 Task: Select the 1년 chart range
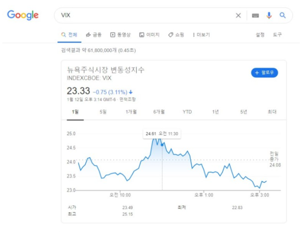point(215,112)
